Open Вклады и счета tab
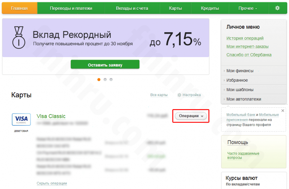 coord(132,8)
